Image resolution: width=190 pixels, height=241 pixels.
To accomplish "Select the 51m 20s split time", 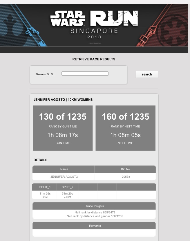I will tap(67, 193).
